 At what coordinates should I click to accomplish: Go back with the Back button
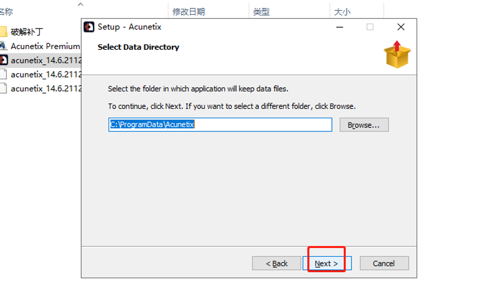(x=276, y=263)
